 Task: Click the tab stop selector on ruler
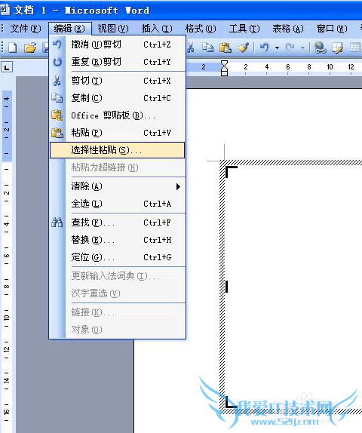7,67
